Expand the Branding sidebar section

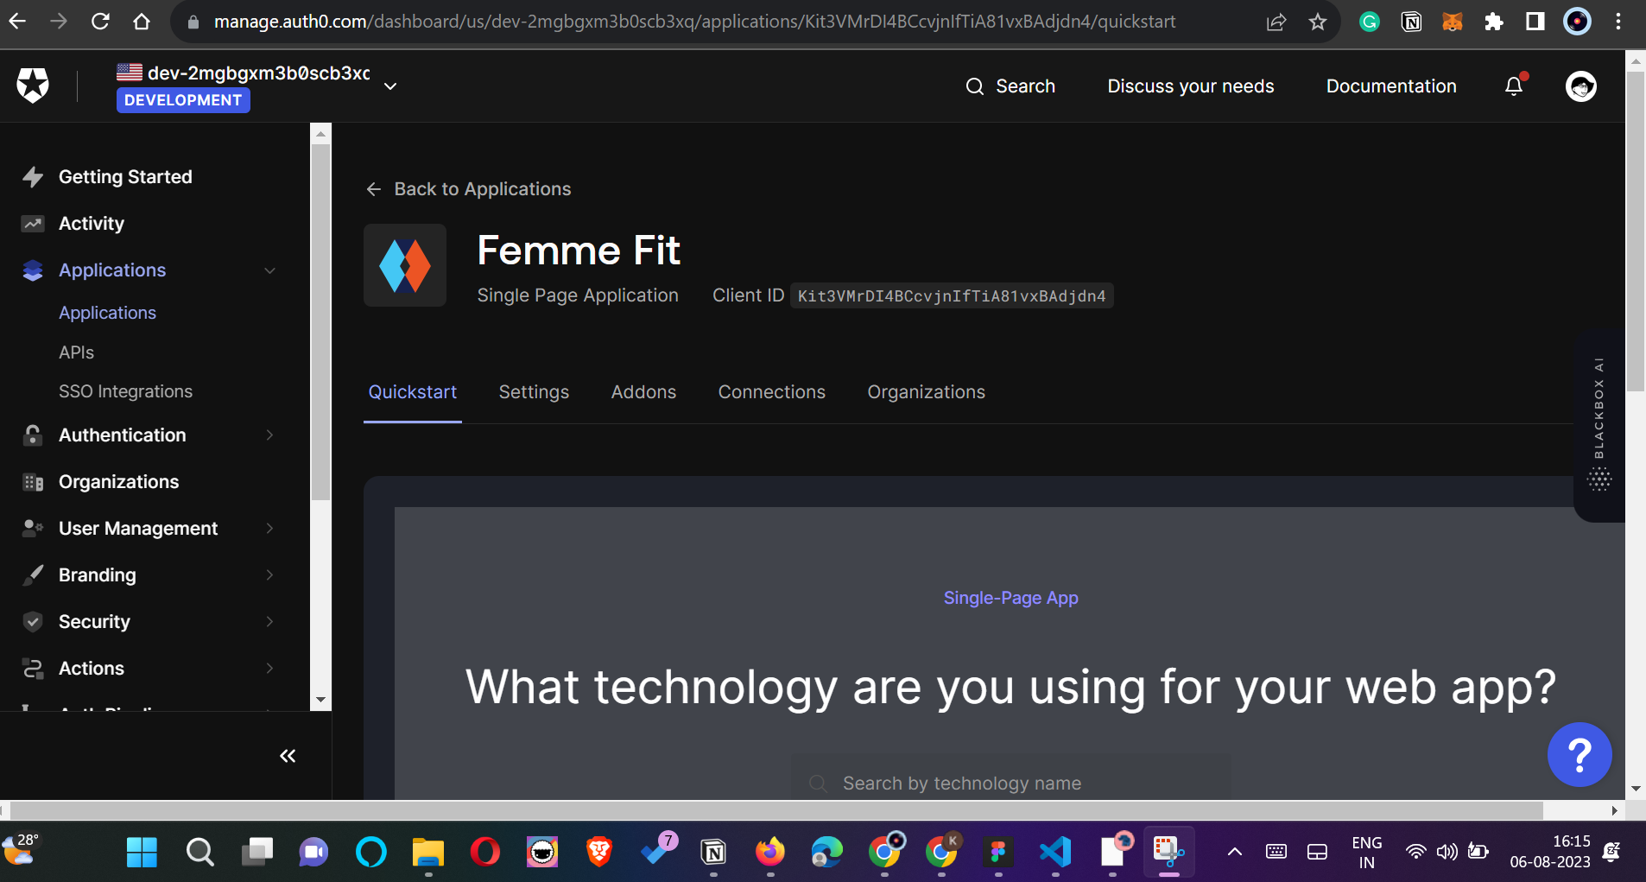[269, 574]
